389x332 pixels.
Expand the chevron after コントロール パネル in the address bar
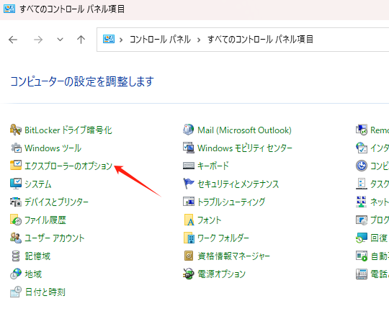tap(199, 40)
